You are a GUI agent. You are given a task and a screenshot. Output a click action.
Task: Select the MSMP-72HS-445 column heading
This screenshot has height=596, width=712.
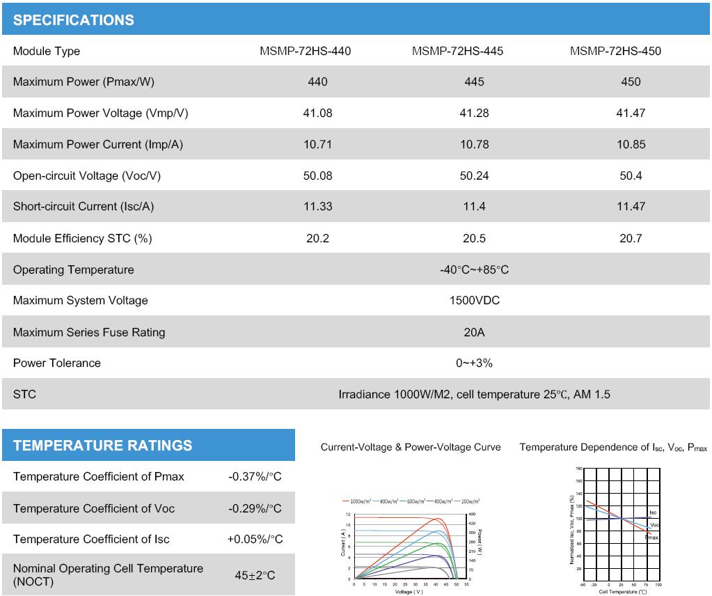(457, 51)
